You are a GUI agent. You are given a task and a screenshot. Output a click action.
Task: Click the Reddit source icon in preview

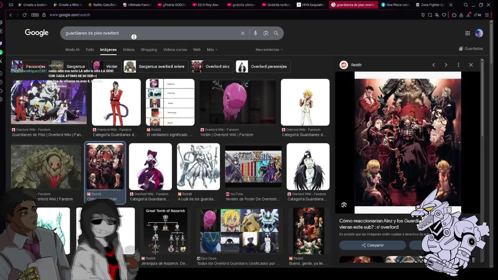coord(344,65)
